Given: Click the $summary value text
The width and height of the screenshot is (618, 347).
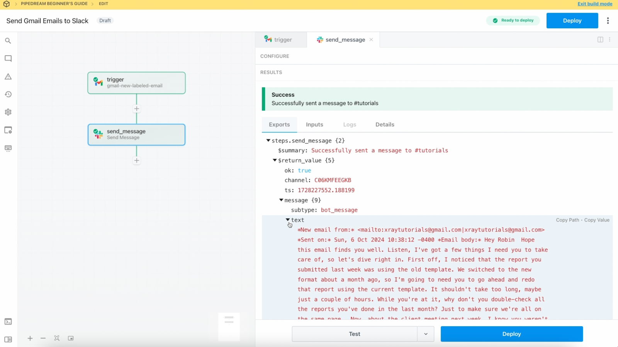Looking at the screenshot, I should [380, 150].
